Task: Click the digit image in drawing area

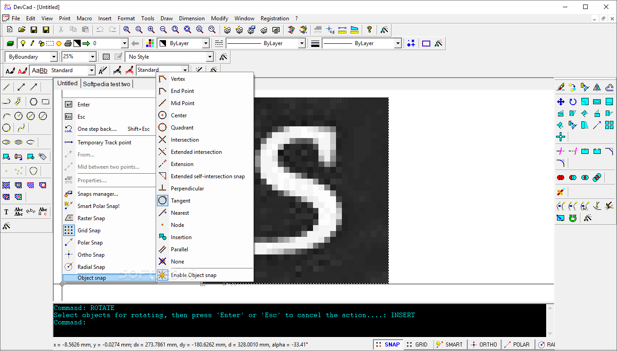Action: [321, 190]
